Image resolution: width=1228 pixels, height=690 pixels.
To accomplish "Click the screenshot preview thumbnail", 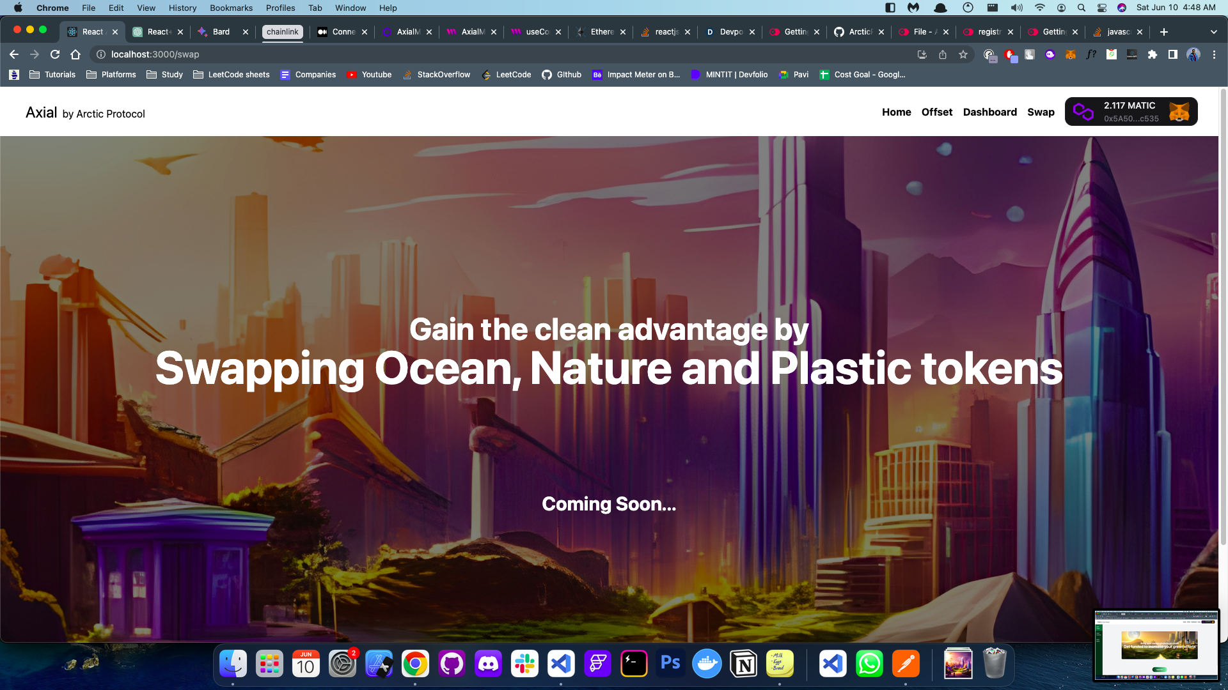I will [1156, 645].
